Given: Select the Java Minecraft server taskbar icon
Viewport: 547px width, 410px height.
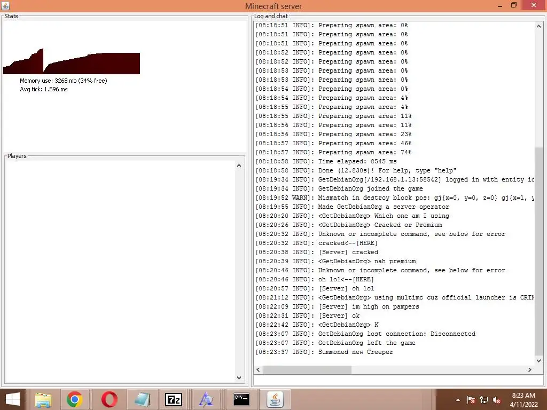Looking at the screenshot, I should (x=275, y=399).
